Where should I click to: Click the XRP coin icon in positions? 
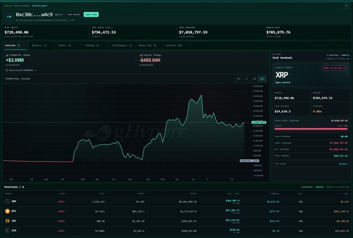pyautogui.click(x=7, y=201)
